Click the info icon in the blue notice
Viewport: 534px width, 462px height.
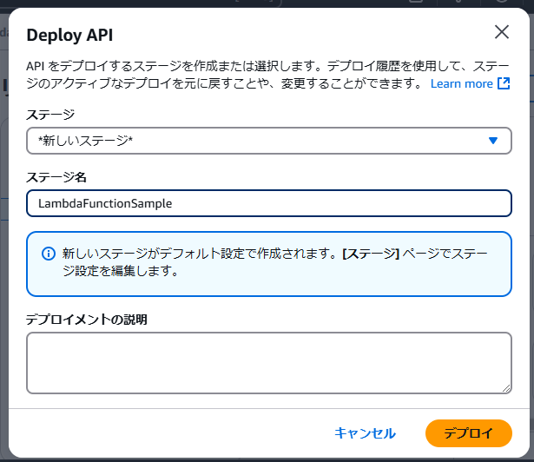49,254
